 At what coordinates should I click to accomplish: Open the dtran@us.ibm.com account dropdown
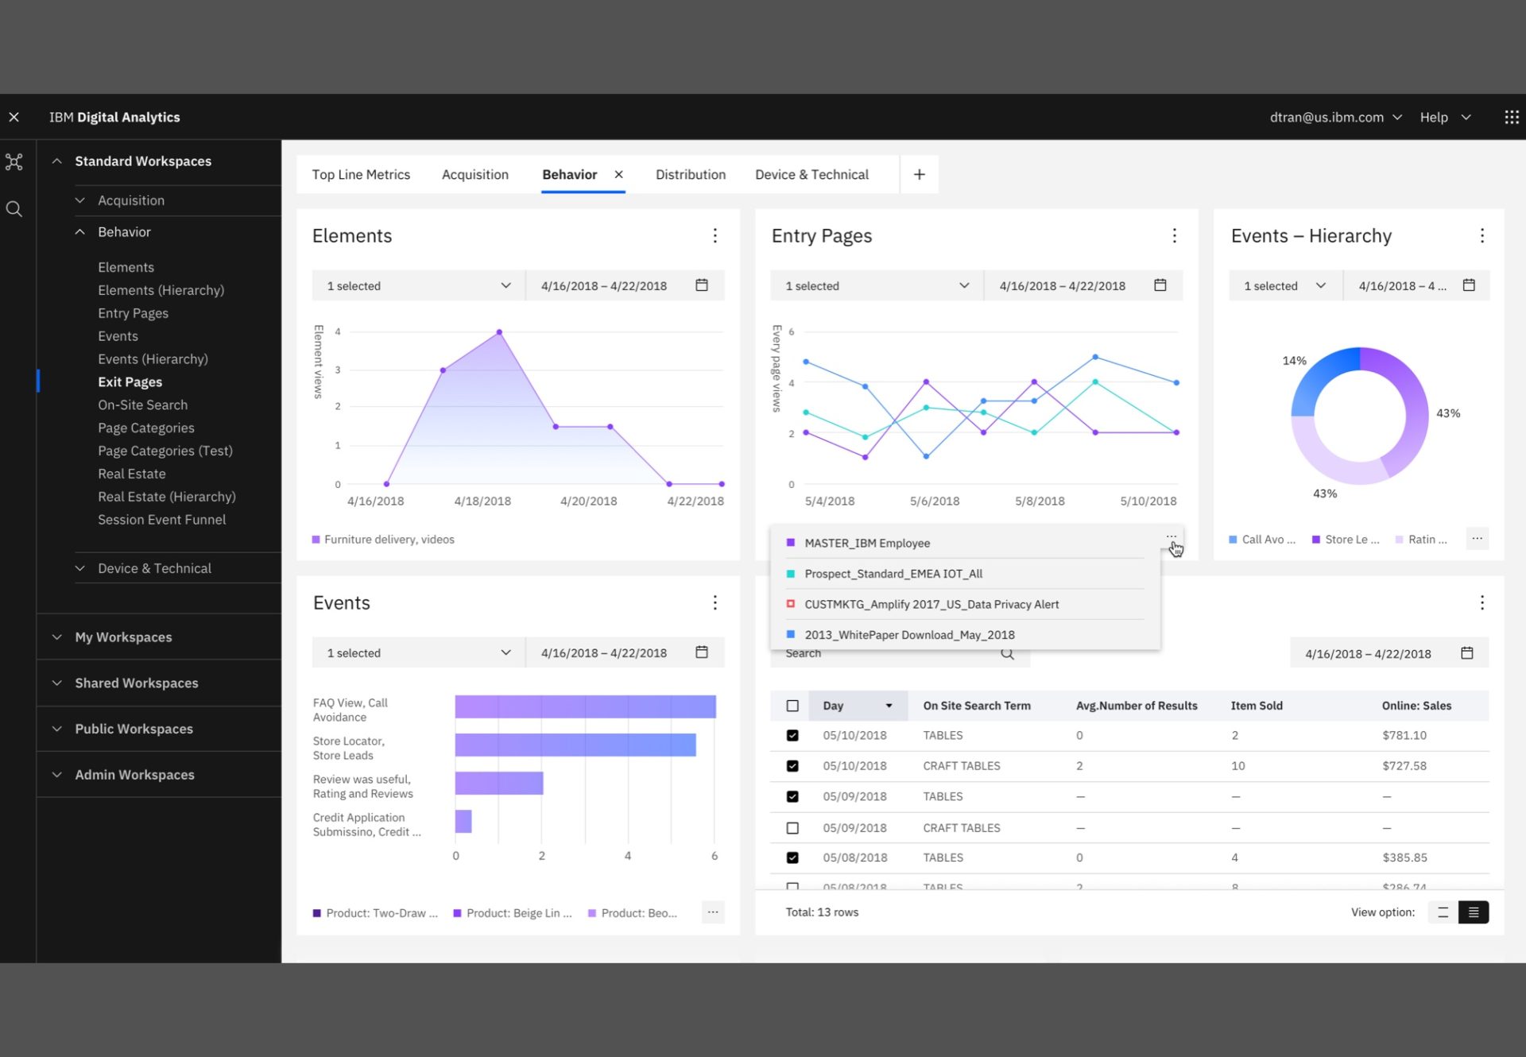1335,118
